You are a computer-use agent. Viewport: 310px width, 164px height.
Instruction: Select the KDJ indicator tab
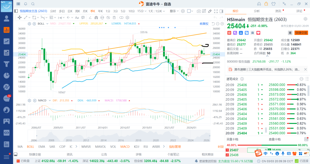tap(137, 147)
